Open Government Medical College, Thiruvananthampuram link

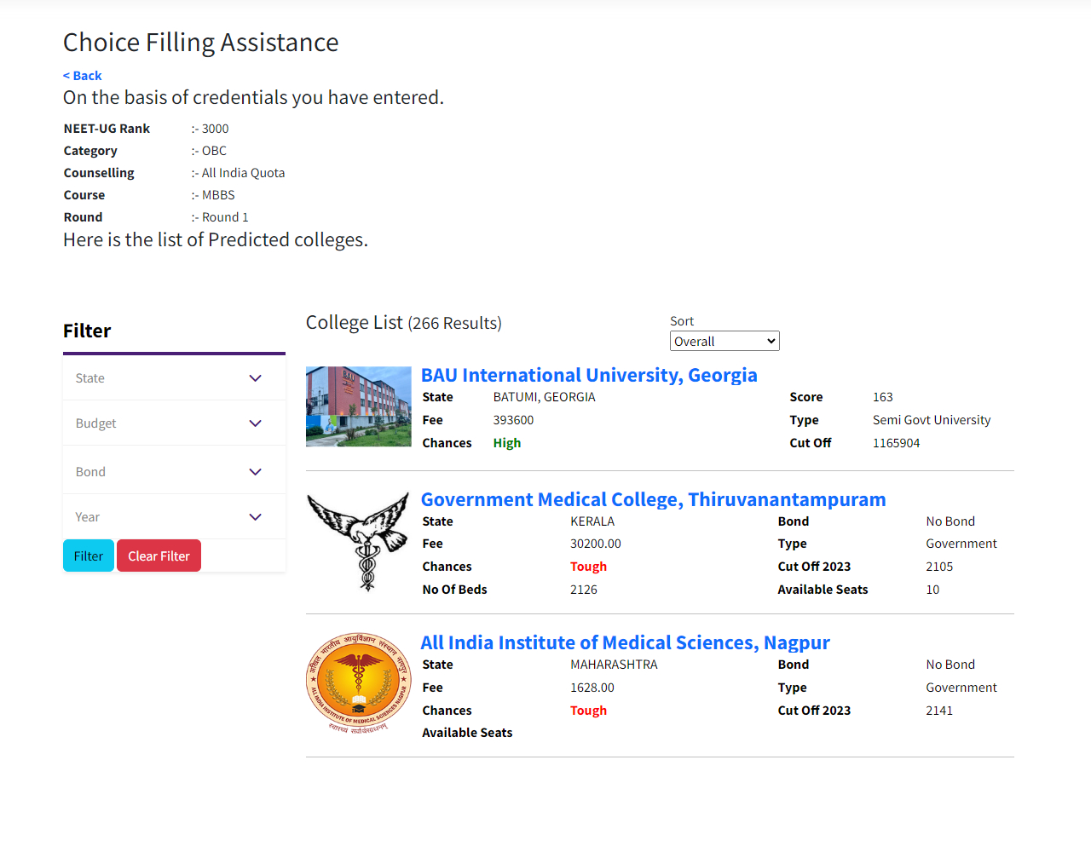pyautogui.click(x=653, y=499)
